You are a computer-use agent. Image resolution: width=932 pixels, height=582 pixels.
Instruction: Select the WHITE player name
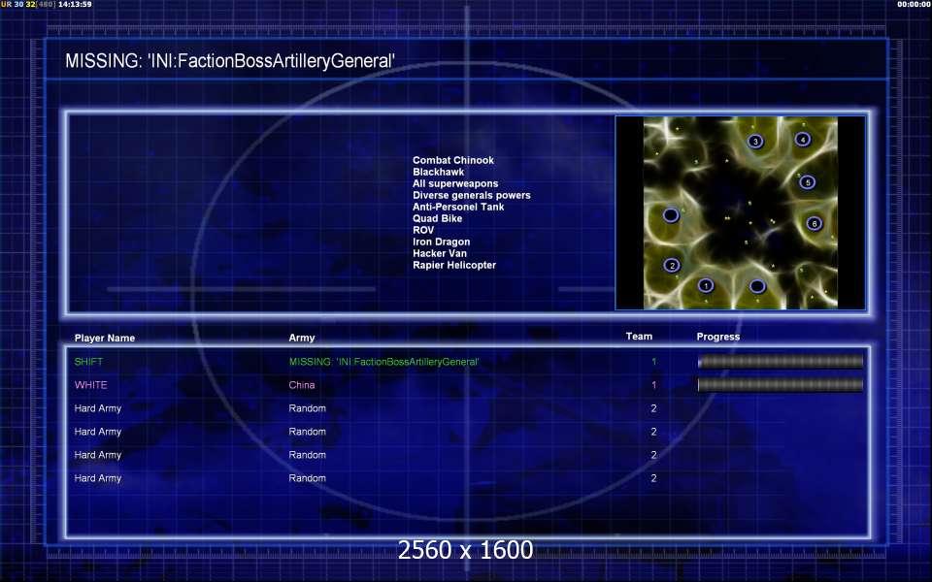90,385
